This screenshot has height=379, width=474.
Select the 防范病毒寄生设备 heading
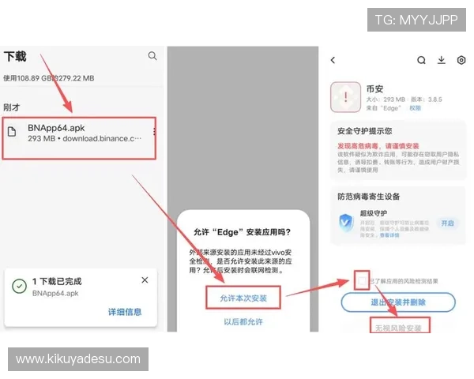pyautogui.click(x=369, y=197)
